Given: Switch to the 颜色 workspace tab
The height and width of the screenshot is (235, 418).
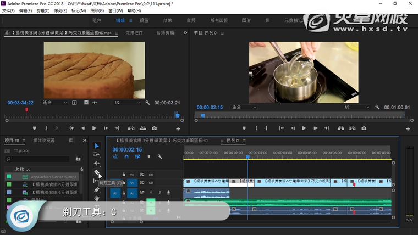Looking at the screenshot, I should click(144, 20).
